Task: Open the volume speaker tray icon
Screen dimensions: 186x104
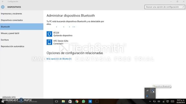Action: 159,101
